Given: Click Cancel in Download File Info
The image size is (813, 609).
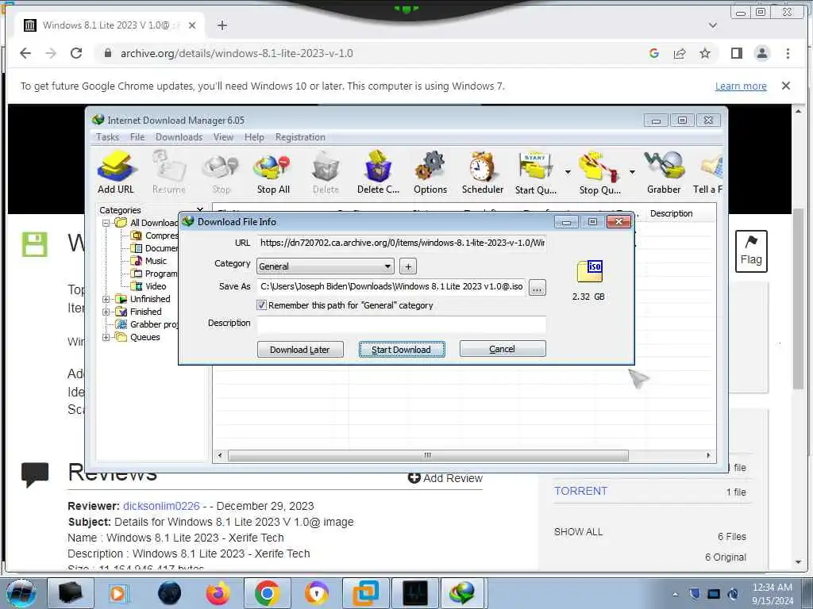Looking at the screenshot, I should click(x=502, y=349).
